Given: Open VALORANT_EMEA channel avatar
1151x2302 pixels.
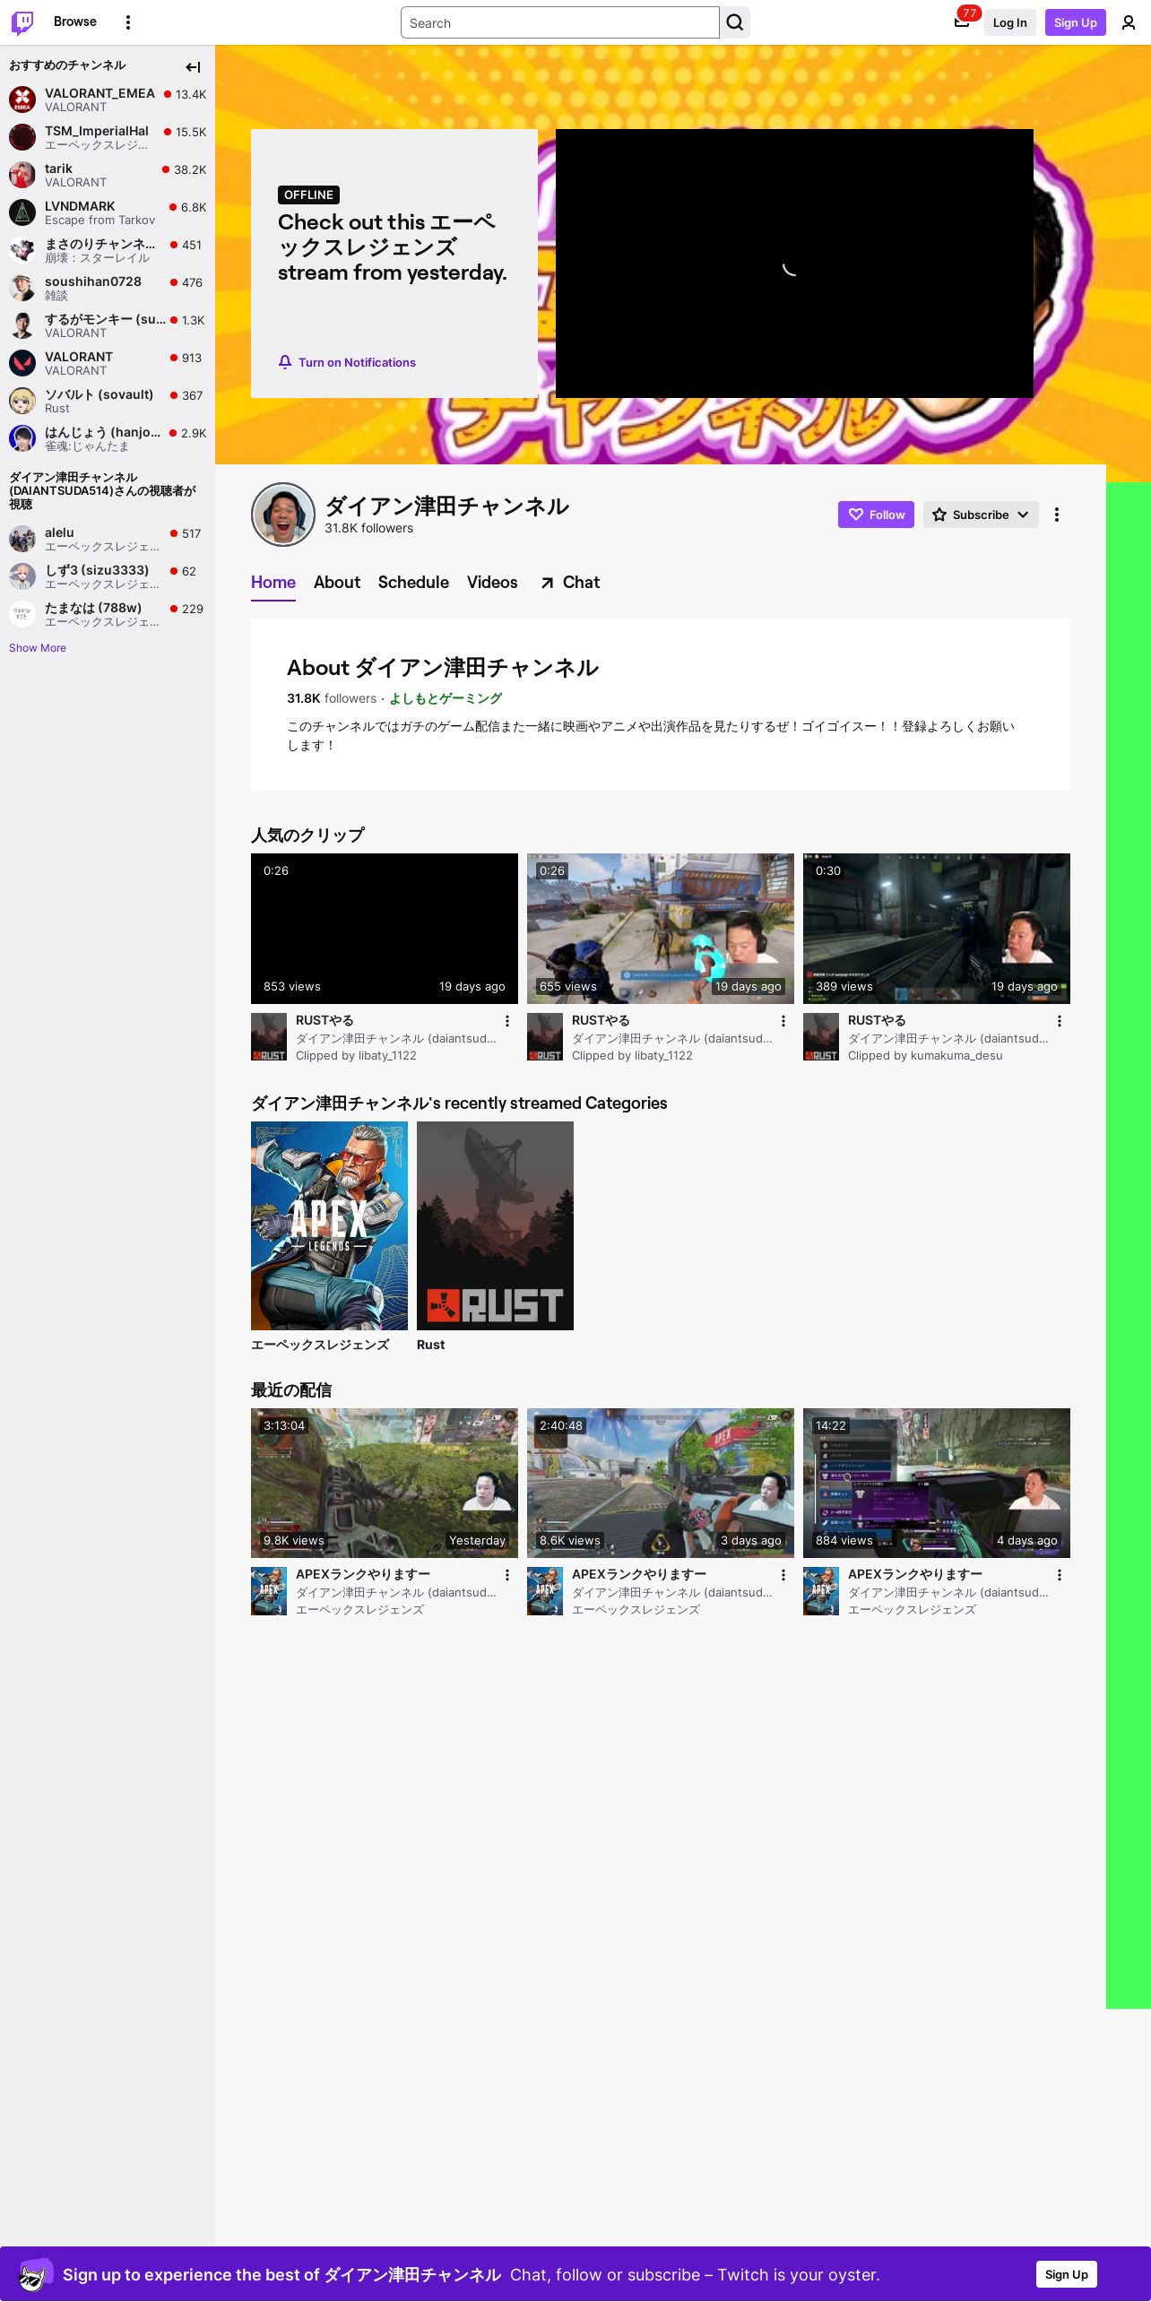Looking at the screenshot, I should pos(22,100).
